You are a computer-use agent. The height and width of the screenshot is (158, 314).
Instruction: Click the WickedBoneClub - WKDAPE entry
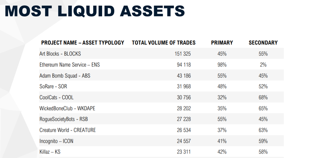67,108
